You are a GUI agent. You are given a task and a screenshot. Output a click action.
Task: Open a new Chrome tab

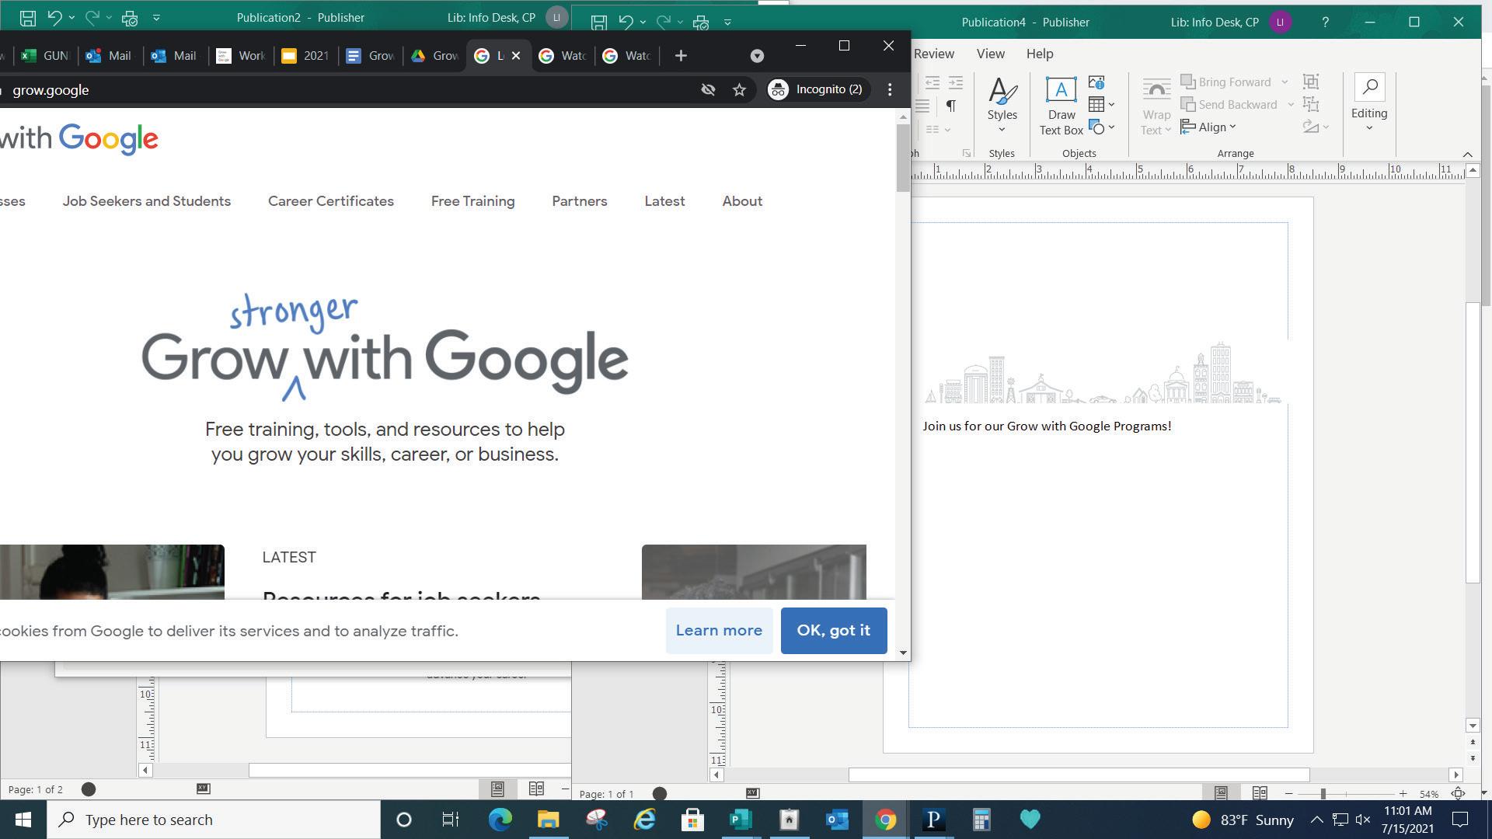coord(681,55)
